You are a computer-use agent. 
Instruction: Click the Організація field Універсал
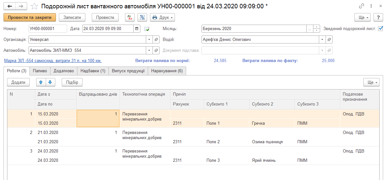click(x=88, y=39)
